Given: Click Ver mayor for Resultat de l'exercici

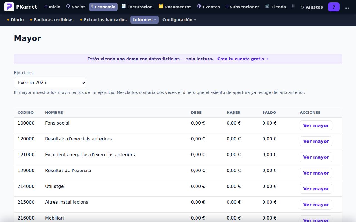Looking at the screenshot, I should [x=316, y=173].
